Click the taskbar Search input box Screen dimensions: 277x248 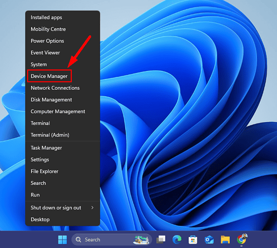coord(112,240)
